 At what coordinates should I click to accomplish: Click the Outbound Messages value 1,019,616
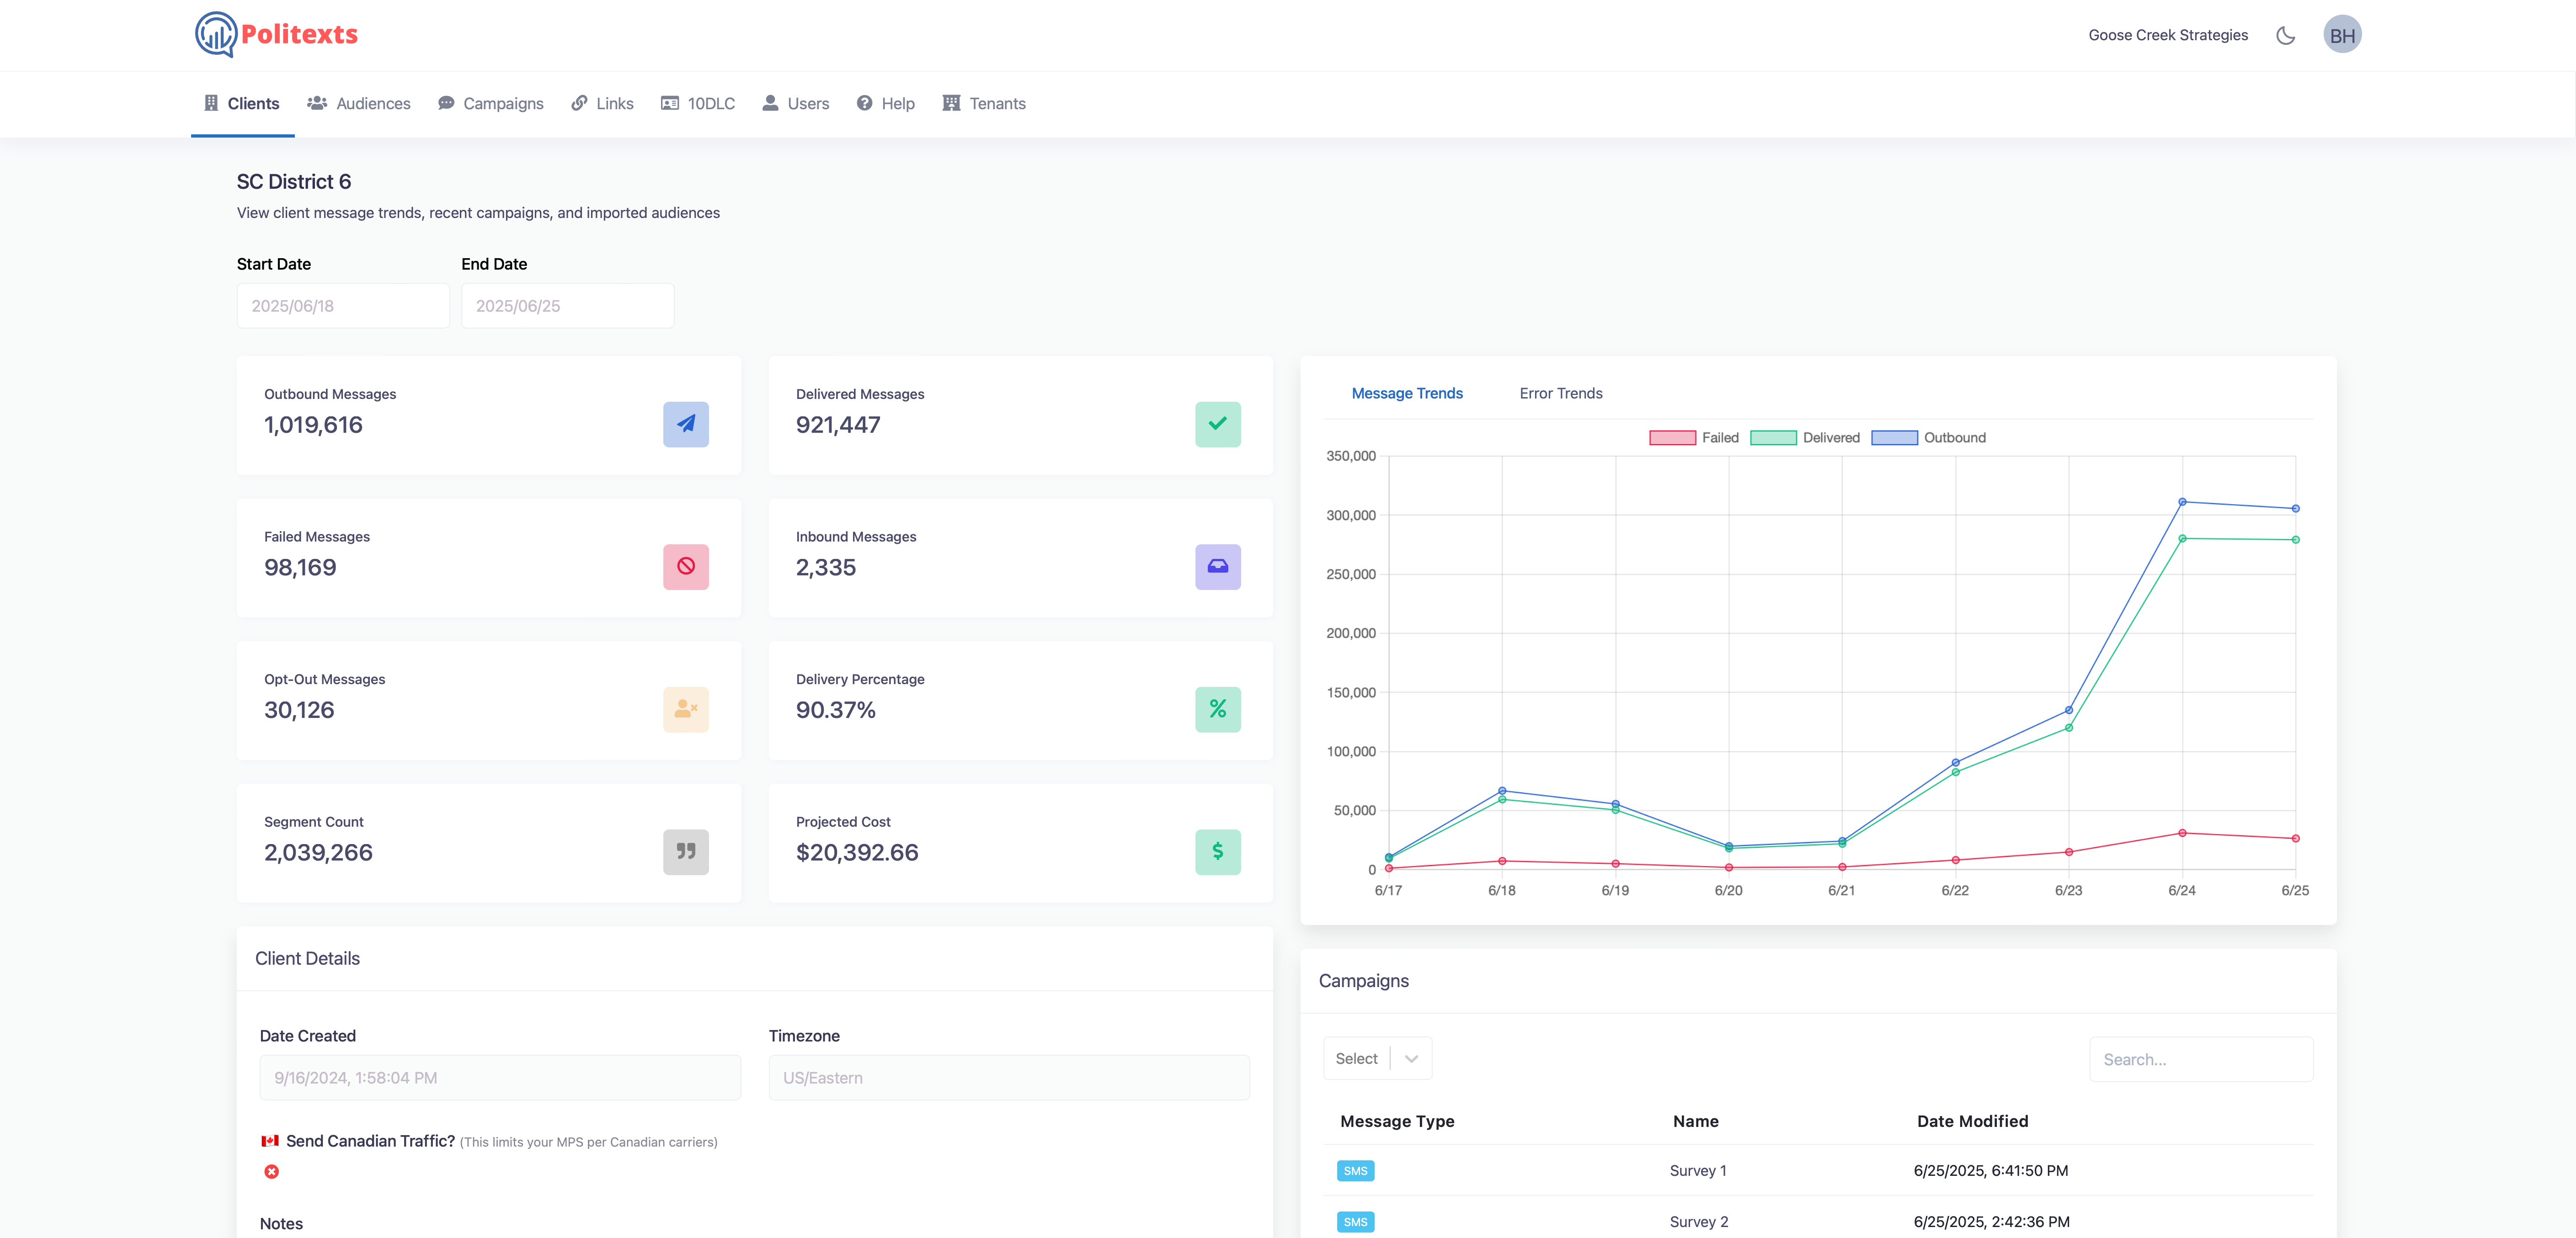pos(313,425)
